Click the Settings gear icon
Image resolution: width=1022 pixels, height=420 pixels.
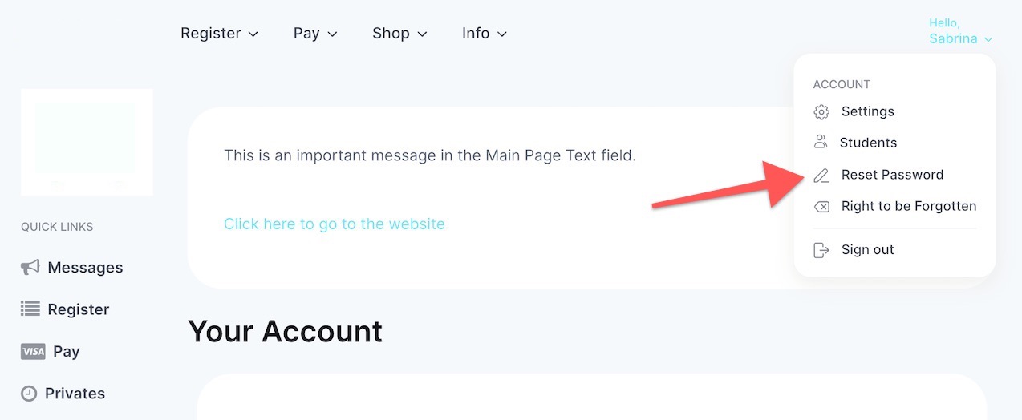click(x=821, y=112)
